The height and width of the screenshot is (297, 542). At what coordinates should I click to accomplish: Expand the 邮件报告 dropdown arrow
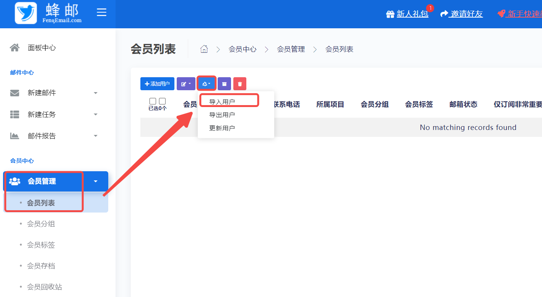[96, 136]
